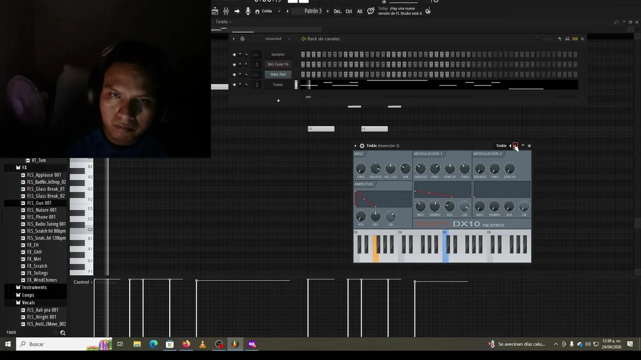Select the BAS Funk FG channel button
The width and height of the screenshot is (641, 360).
pyautogui.click(x=278, y=64)
